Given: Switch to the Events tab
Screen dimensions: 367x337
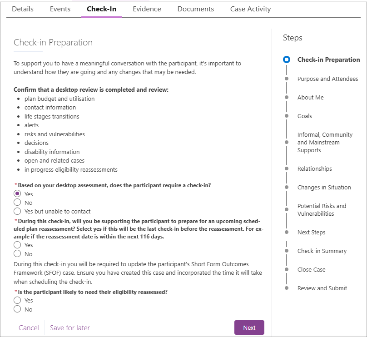Looking at the screenshot, I should (x=60, y=9).
